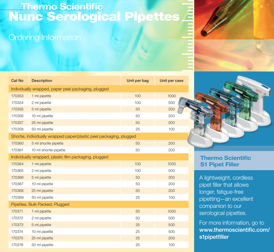274x252 pixels.
Task: Select 'Nunc Serological Pipettes' title
Action: coord(94,16)
